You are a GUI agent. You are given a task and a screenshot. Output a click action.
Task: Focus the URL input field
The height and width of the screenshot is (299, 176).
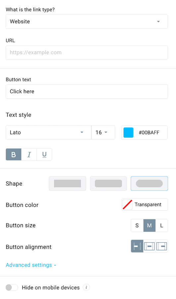[x=87, y=52]
